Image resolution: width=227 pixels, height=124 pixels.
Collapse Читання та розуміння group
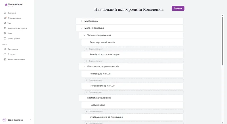tap(84, 35)
